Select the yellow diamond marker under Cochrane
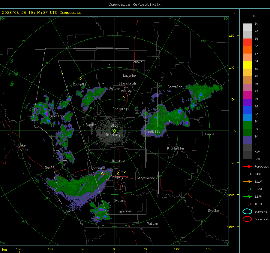270x253 pixels. pos(103,174)
